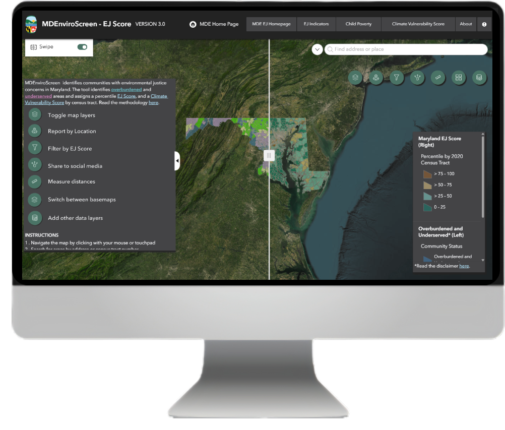Click the '> 75 - 100' legend color swatch

click(x=427, y=174)
